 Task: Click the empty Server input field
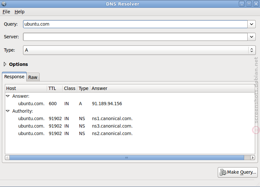135,37
